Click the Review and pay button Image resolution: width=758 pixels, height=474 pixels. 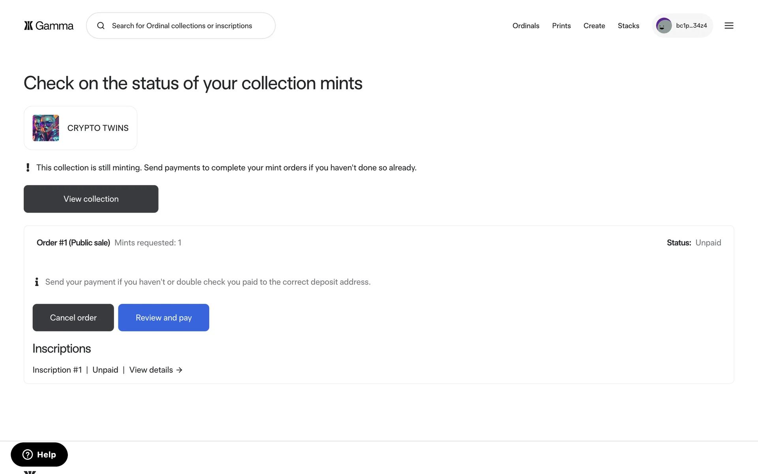pyautogui.click(x=163, y=318)
